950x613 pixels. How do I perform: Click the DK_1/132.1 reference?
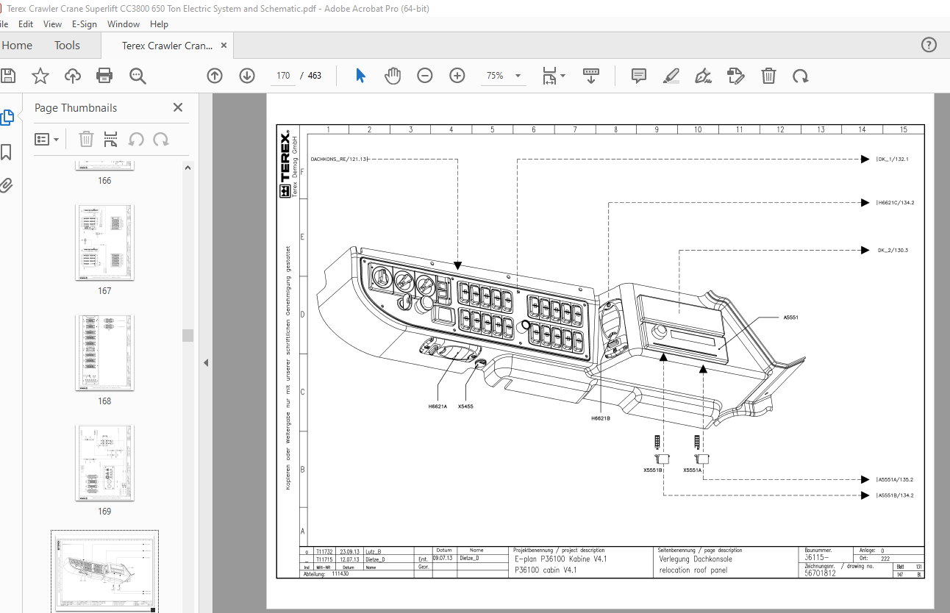pos(893,159)
